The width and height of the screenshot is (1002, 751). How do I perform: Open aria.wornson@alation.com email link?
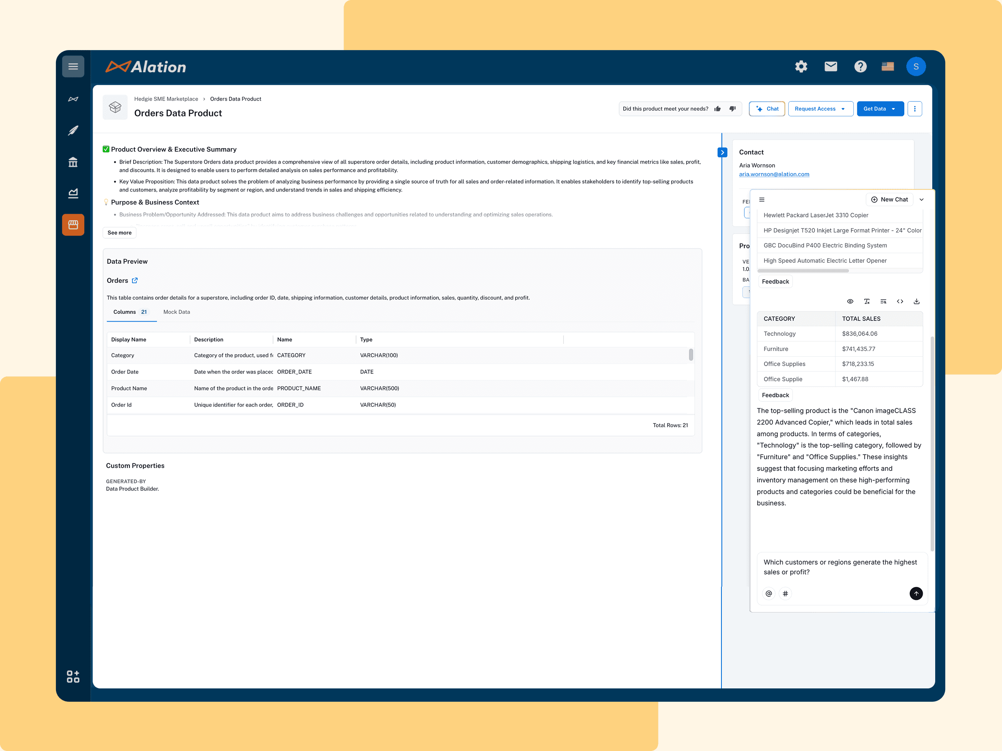pos(774,174)
